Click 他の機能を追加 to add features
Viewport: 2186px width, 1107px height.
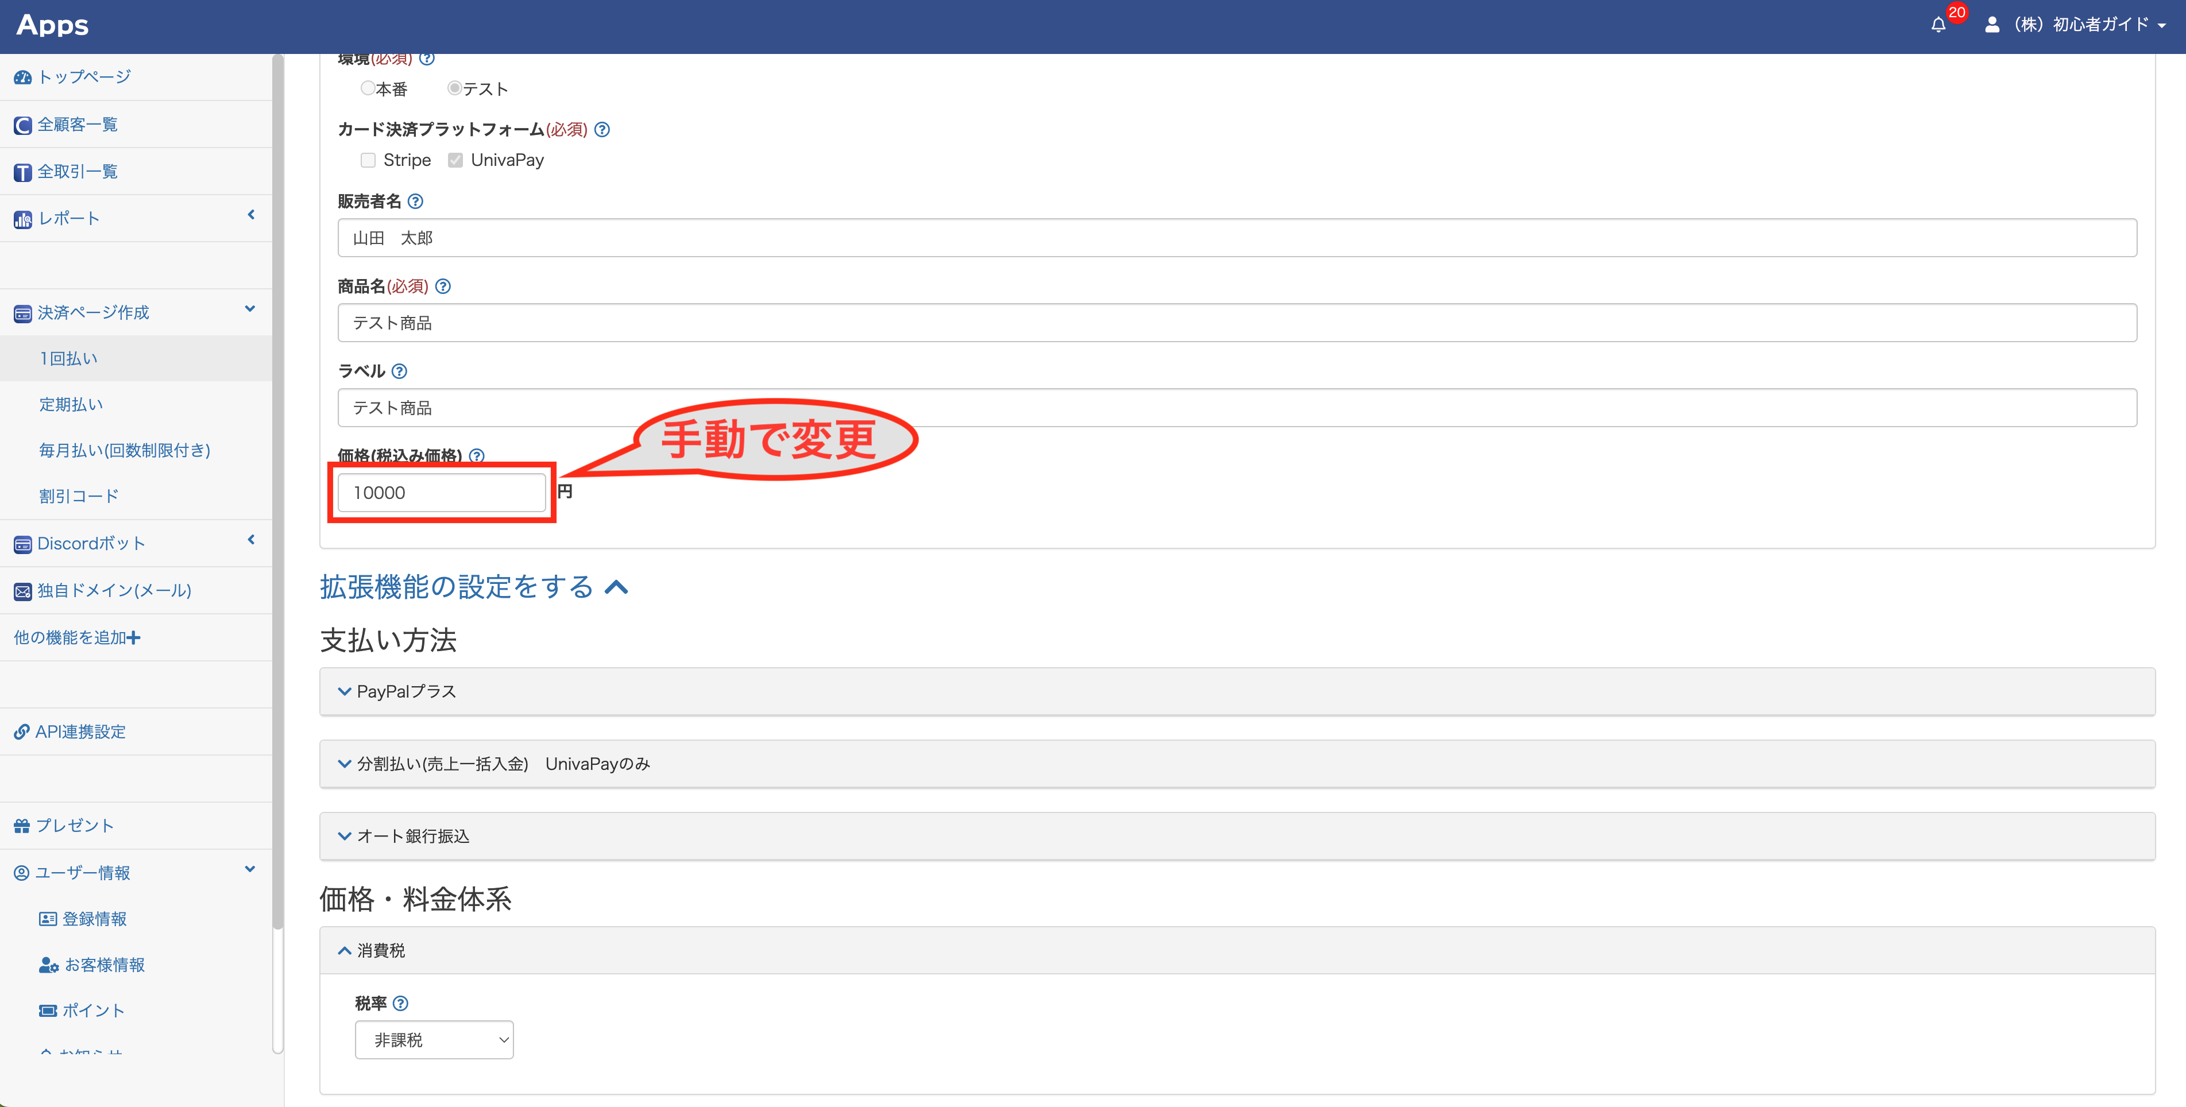75,637
